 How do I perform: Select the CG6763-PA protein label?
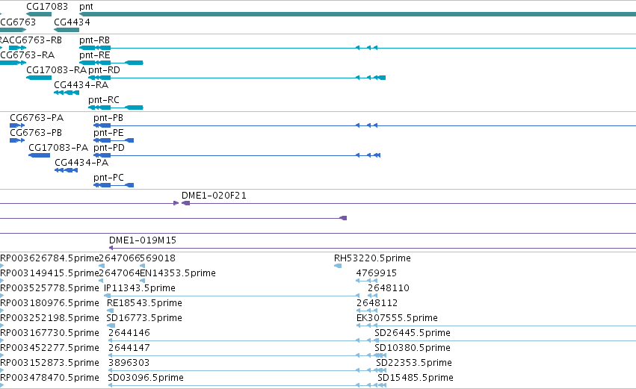[37, 118]
